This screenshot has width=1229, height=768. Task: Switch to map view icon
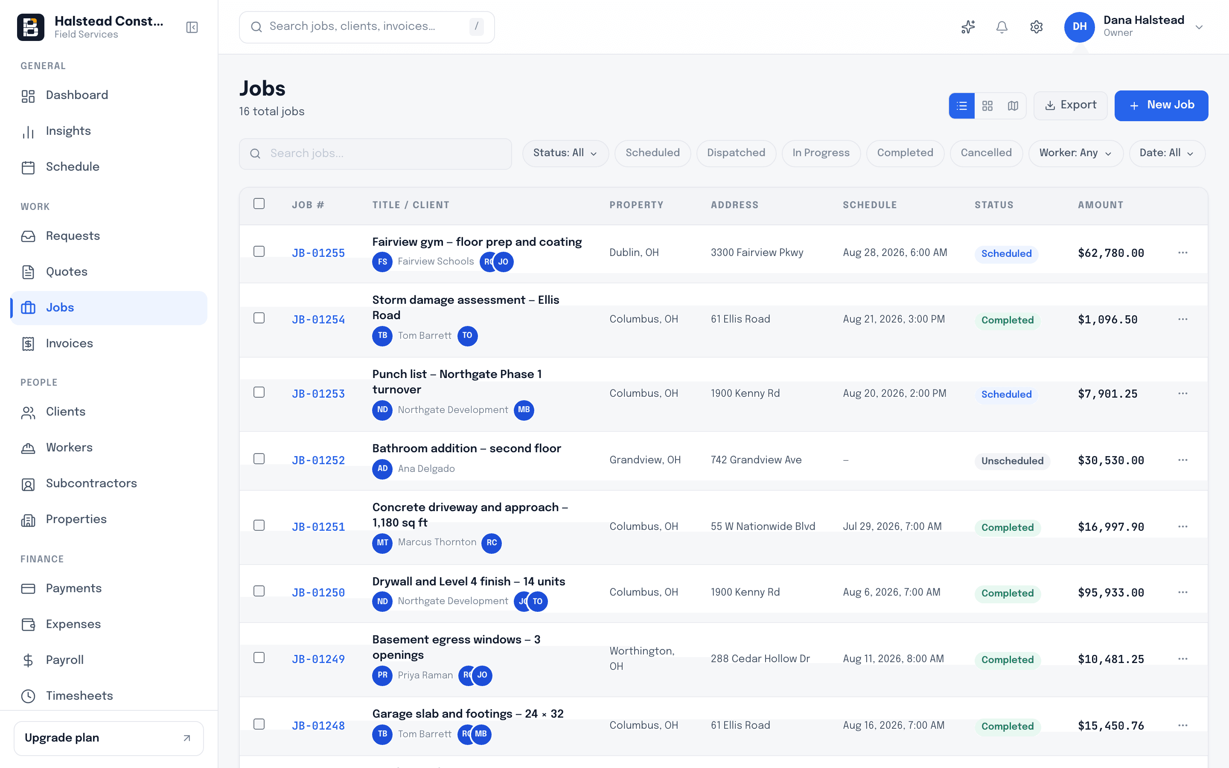[x=1013, y=106]
